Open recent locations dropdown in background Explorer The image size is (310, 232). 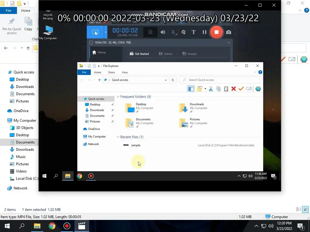[22, 48]
